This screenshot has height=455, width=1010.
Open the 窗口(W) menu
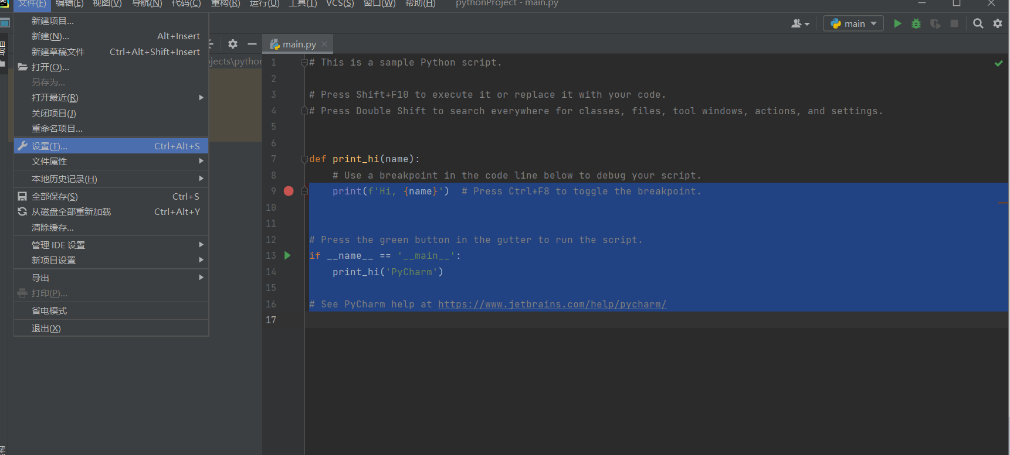379,4
